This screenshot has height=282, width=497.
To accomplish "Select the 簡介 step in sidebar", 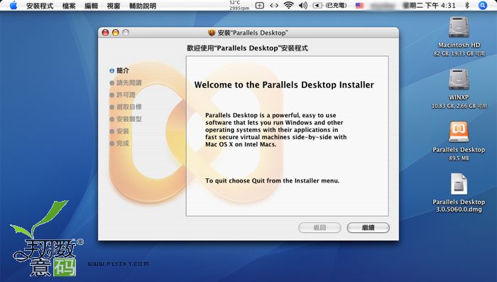I will tap(119, 70).
